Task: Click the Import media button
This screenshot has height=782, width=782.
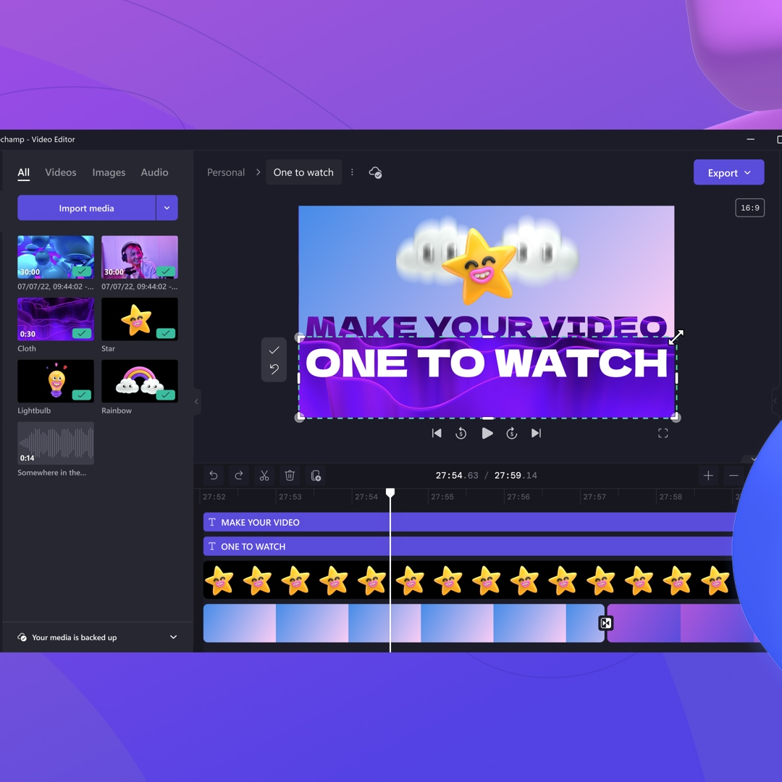Action: click(x=86, y=208)
